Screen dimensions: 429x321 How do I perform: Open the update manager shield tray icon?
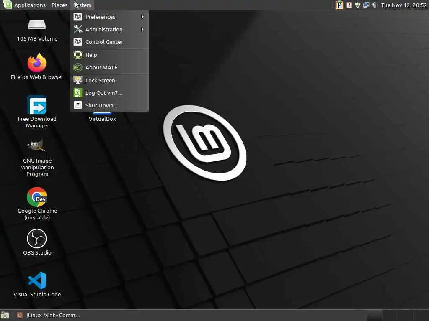click(x=358, y=5)
